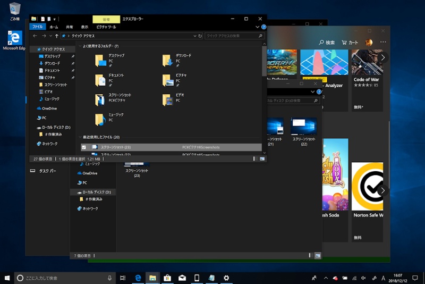Open the quick access toolbar customize dropdown
425x284 pixels.
[55, 19]
